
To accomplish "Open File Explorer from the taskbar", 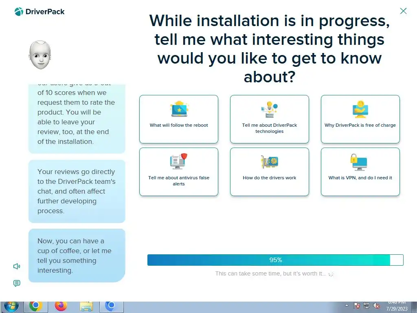I will pyautogui.click(x=86, y=307).
